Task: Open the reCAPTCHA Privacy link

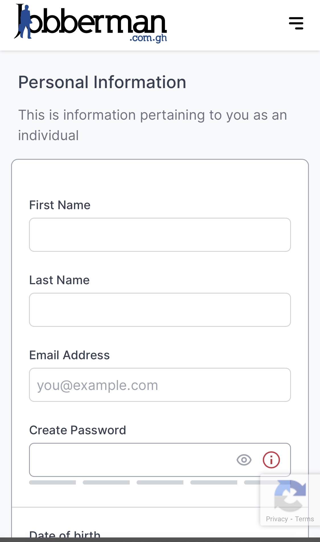Action: 277,519
